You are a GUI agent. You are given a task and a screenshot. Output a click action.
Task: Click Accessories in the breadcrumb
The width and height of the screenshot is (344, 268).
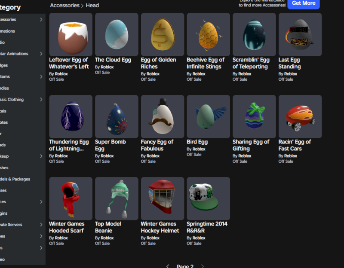point(65,5)
